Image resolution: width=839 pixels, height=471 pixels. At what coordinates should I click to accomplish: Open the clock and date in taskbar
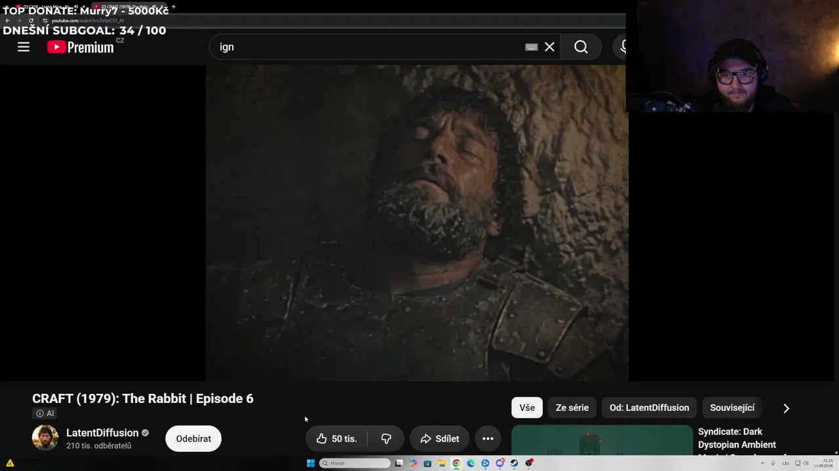point(823,463)
